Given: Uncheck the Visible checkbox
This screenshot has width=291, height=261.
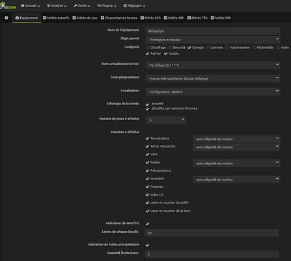Looking at the screenshot, I should (166, 54).
